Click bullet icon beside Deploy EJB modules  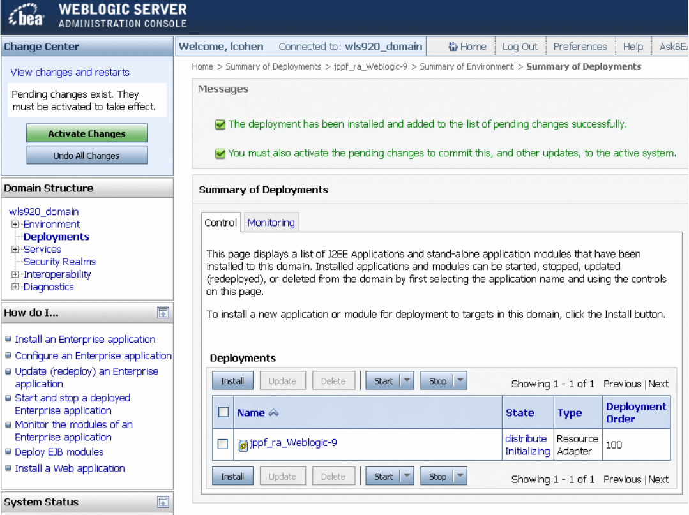[x=8, y=452]
